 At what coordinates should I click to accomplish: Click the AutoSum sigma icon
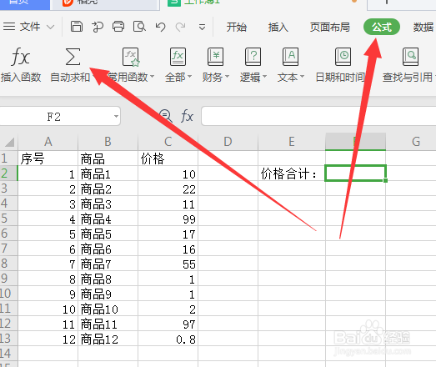pos(73,57)
